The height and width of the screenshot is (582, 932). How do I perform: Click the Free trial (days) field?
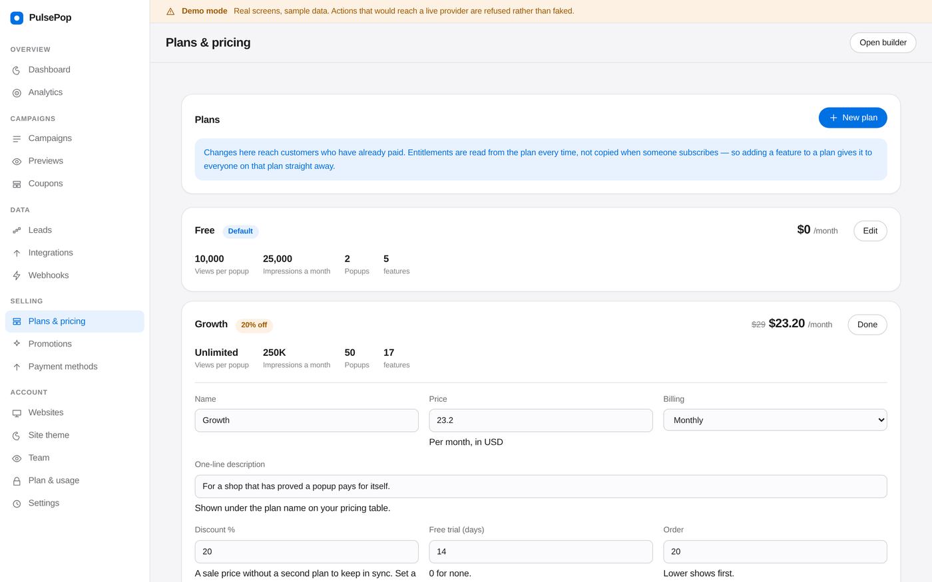point(541,551)
